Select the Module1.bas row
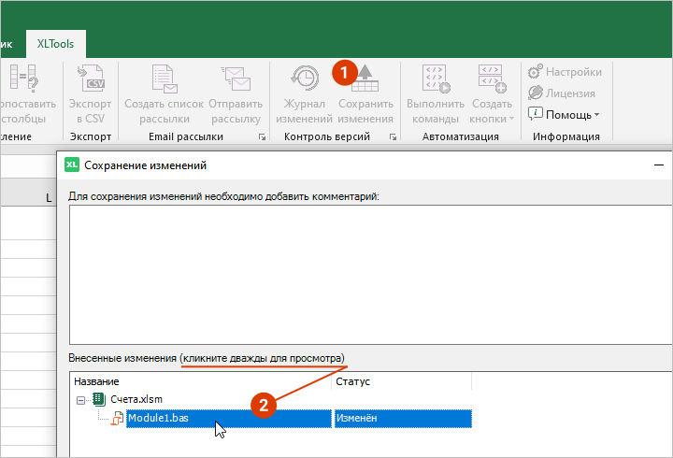The height and width of the screenshot is (458, 673). [229, 418]
